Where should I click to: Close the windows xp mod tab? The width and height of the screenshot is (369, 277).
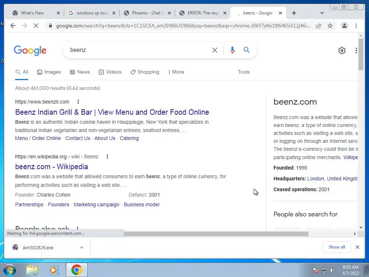coord(114,13)
